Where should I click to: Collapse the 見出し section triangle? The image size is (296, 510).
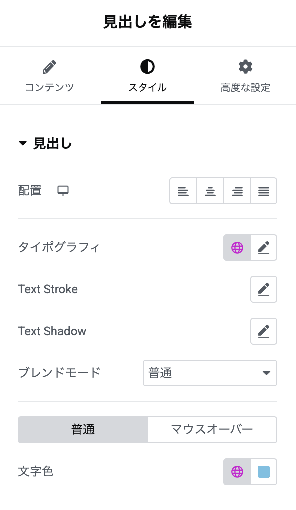coord(23,143)
